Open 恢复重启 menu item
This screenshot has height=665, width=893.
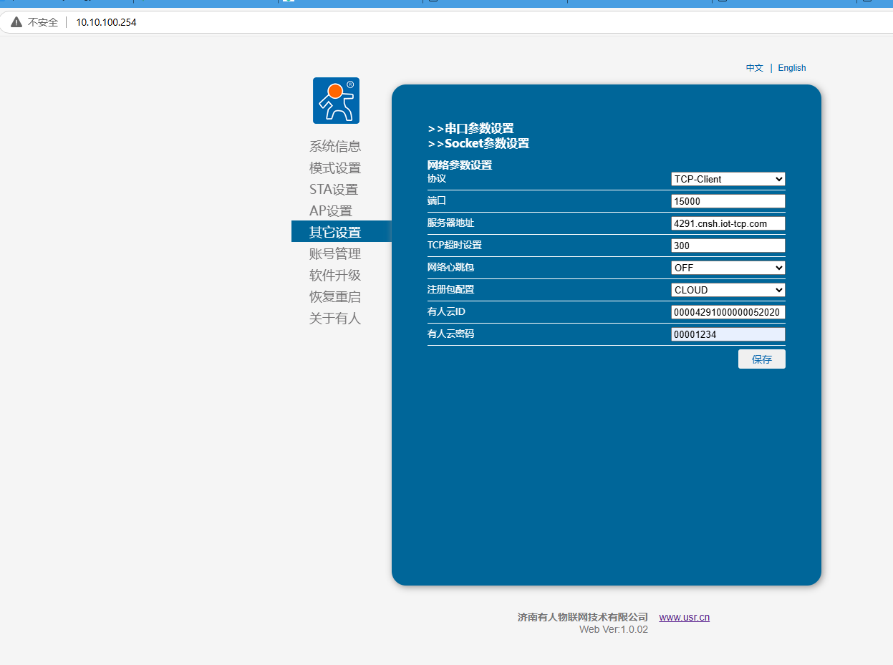[335, 297]
